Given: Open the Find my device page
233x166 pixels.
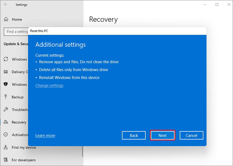Looking at the screenshot, I should 24,147.
